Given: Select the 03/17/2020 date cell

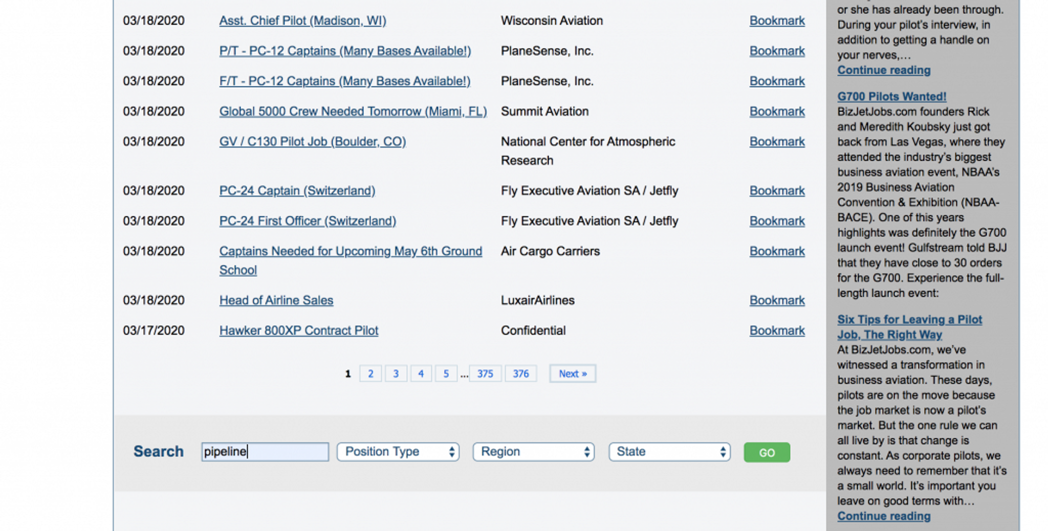Looking at the screenshot, I should tap(154, 330).
